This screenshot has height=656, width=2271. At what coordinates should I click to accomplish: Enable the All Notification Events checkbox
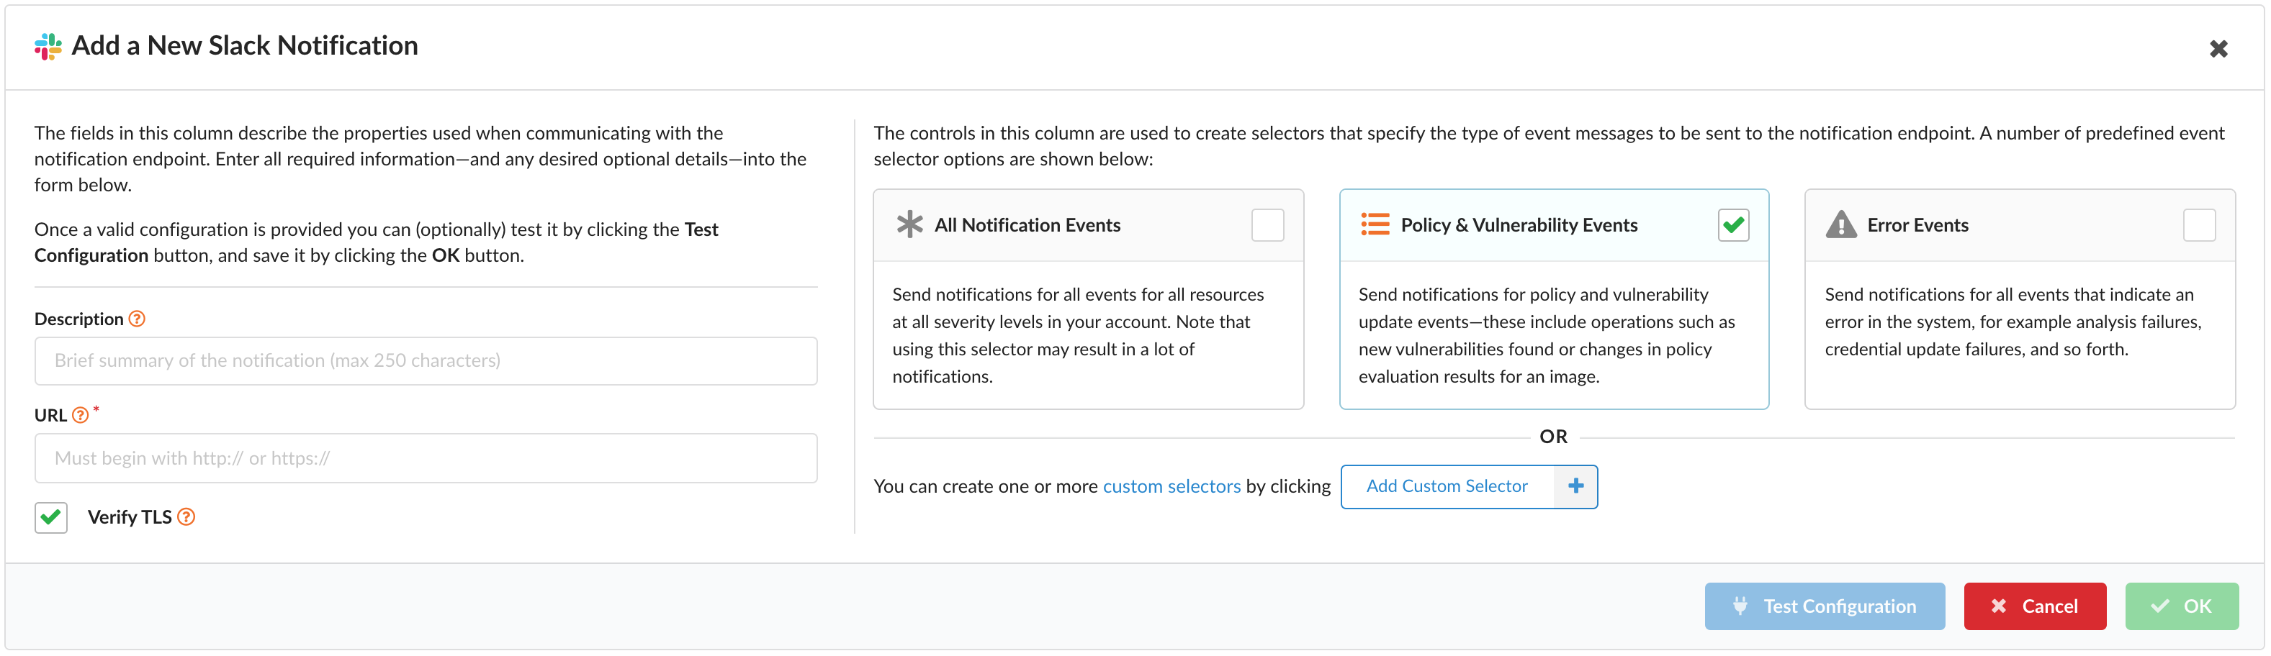tap(1267, 224)
